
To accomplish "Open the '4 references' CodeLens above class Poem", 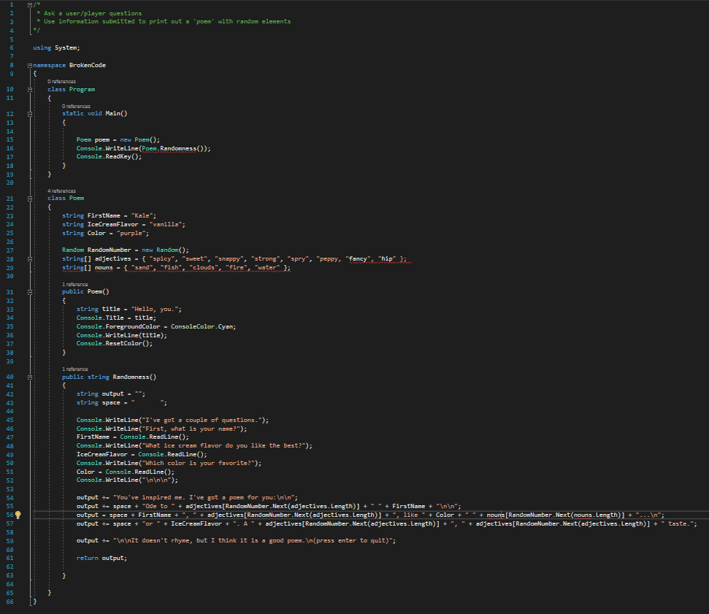I will click(x=61, y=191).
